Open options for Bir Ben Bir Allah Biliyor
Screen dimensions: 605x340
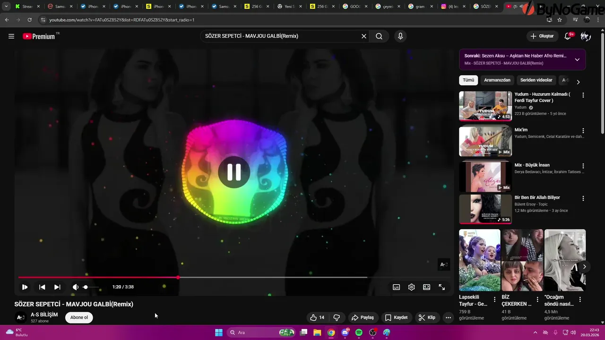tap(583, 198)
